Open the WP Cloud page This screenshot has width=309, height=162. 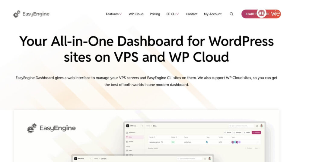[136, 14]
